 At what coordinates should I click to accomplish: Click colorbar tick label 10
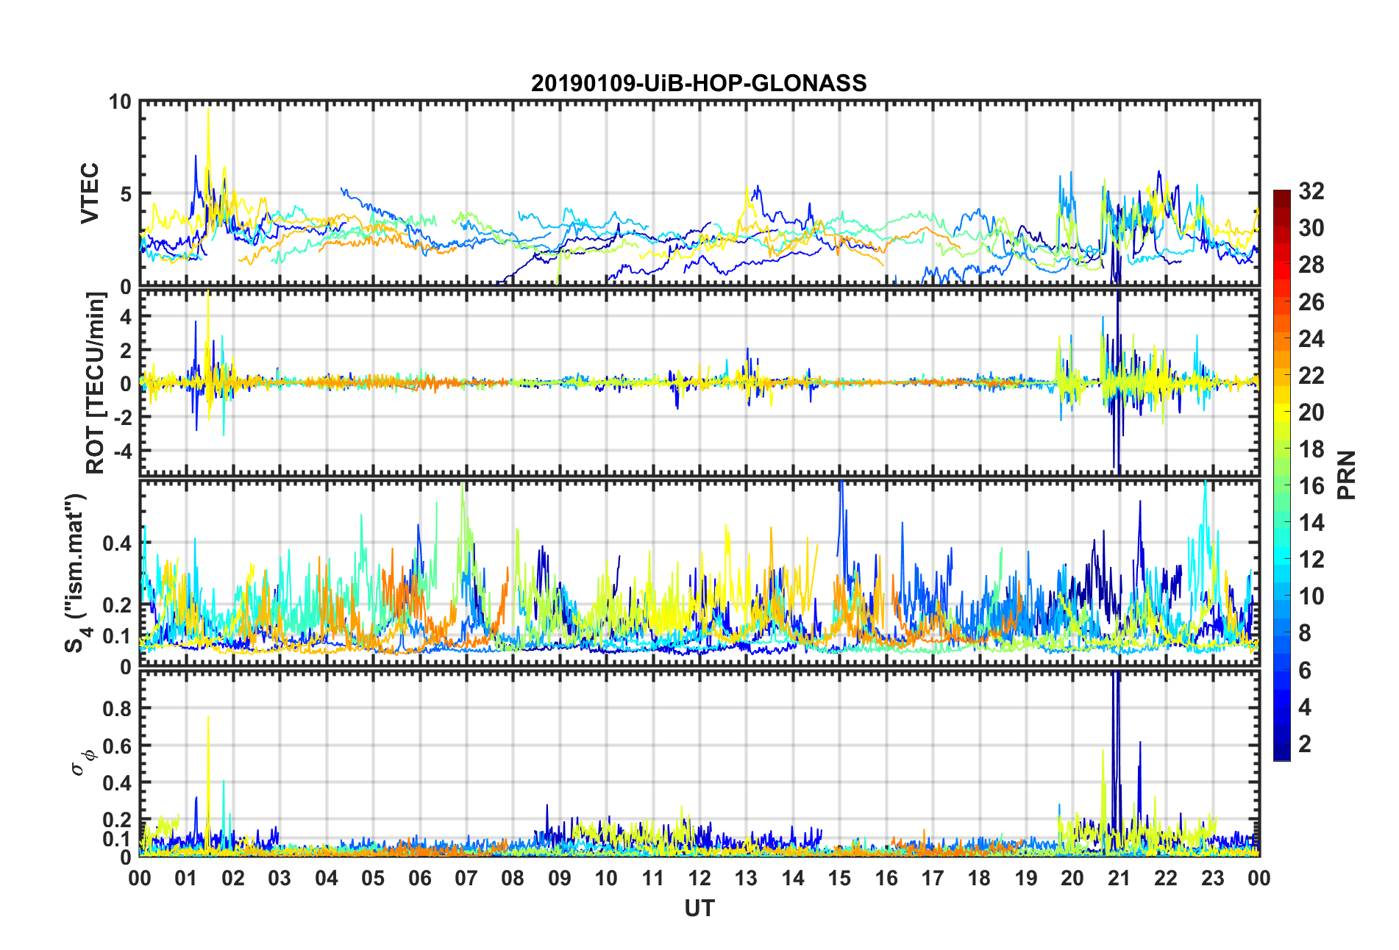(x=1311, y=596)
